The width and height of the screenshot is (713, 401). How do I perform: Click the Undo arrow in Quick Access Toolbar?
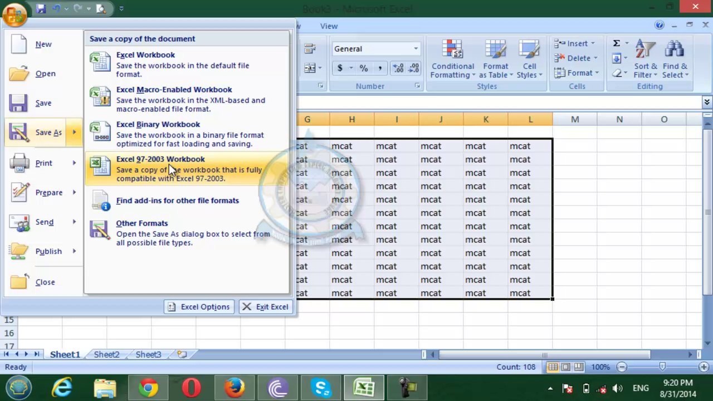tap(56, 8)
